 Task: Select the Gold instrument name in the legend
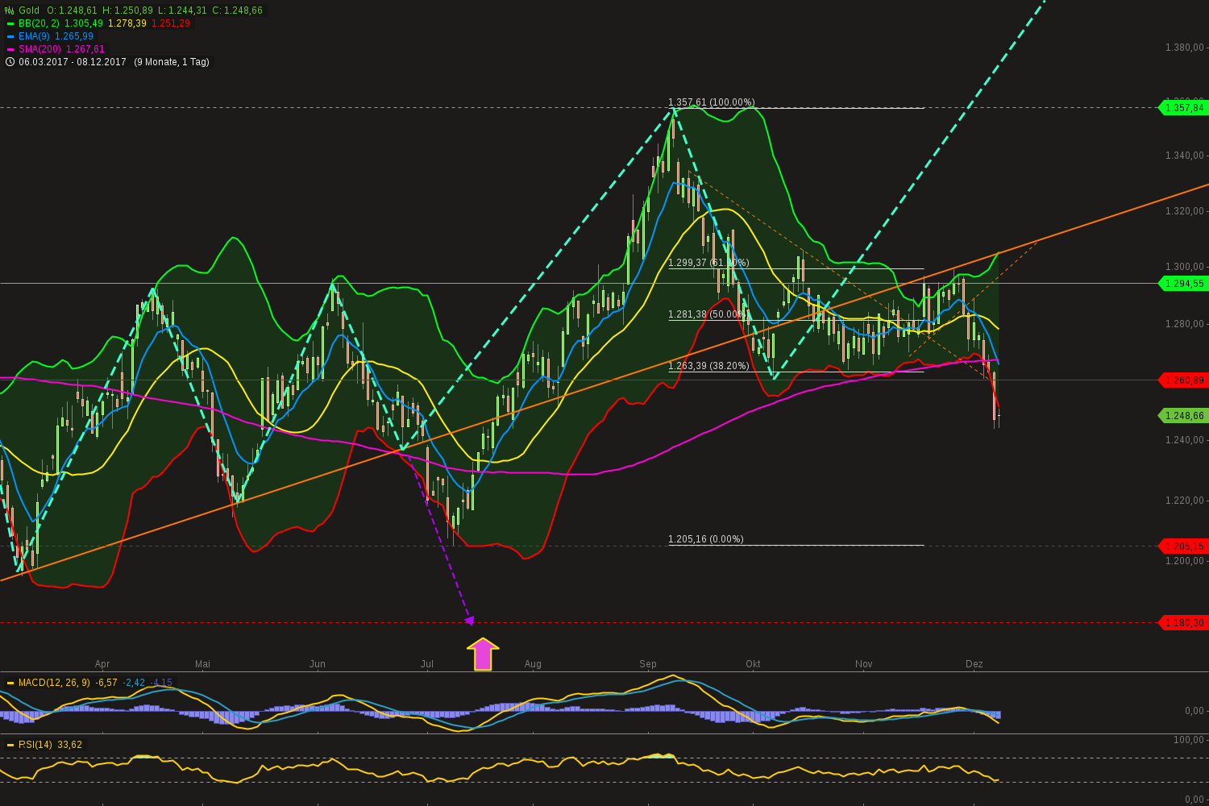tap(29, 10)
